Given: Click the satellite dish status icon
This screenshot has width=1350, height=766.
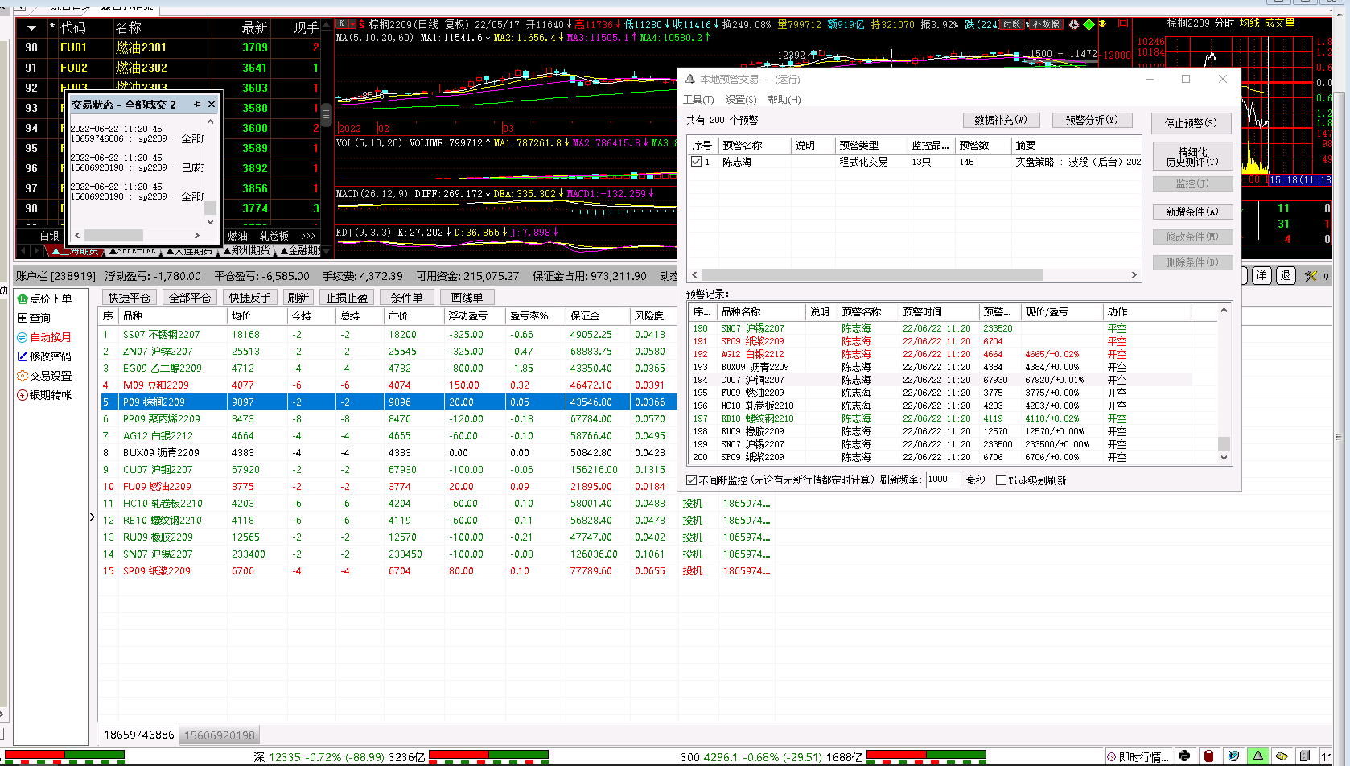Looking at the screenshot, I should click(x=1233, y=756).
